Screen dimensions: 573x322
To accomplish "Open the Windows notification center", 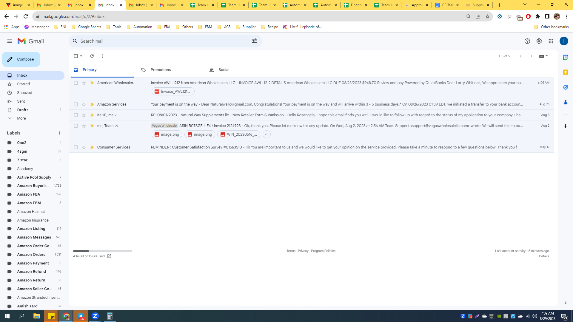I will (564, 316).
